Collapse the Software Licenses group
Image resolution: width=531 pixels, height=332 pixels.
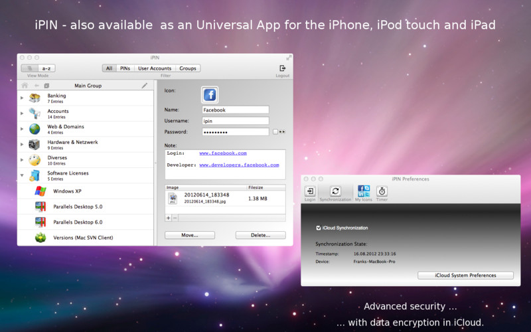22,176
